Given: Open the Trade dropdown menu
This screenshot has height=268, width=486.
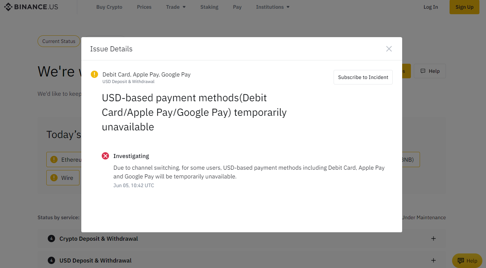Looking at the screenshot, I should (x=176, y=7).
